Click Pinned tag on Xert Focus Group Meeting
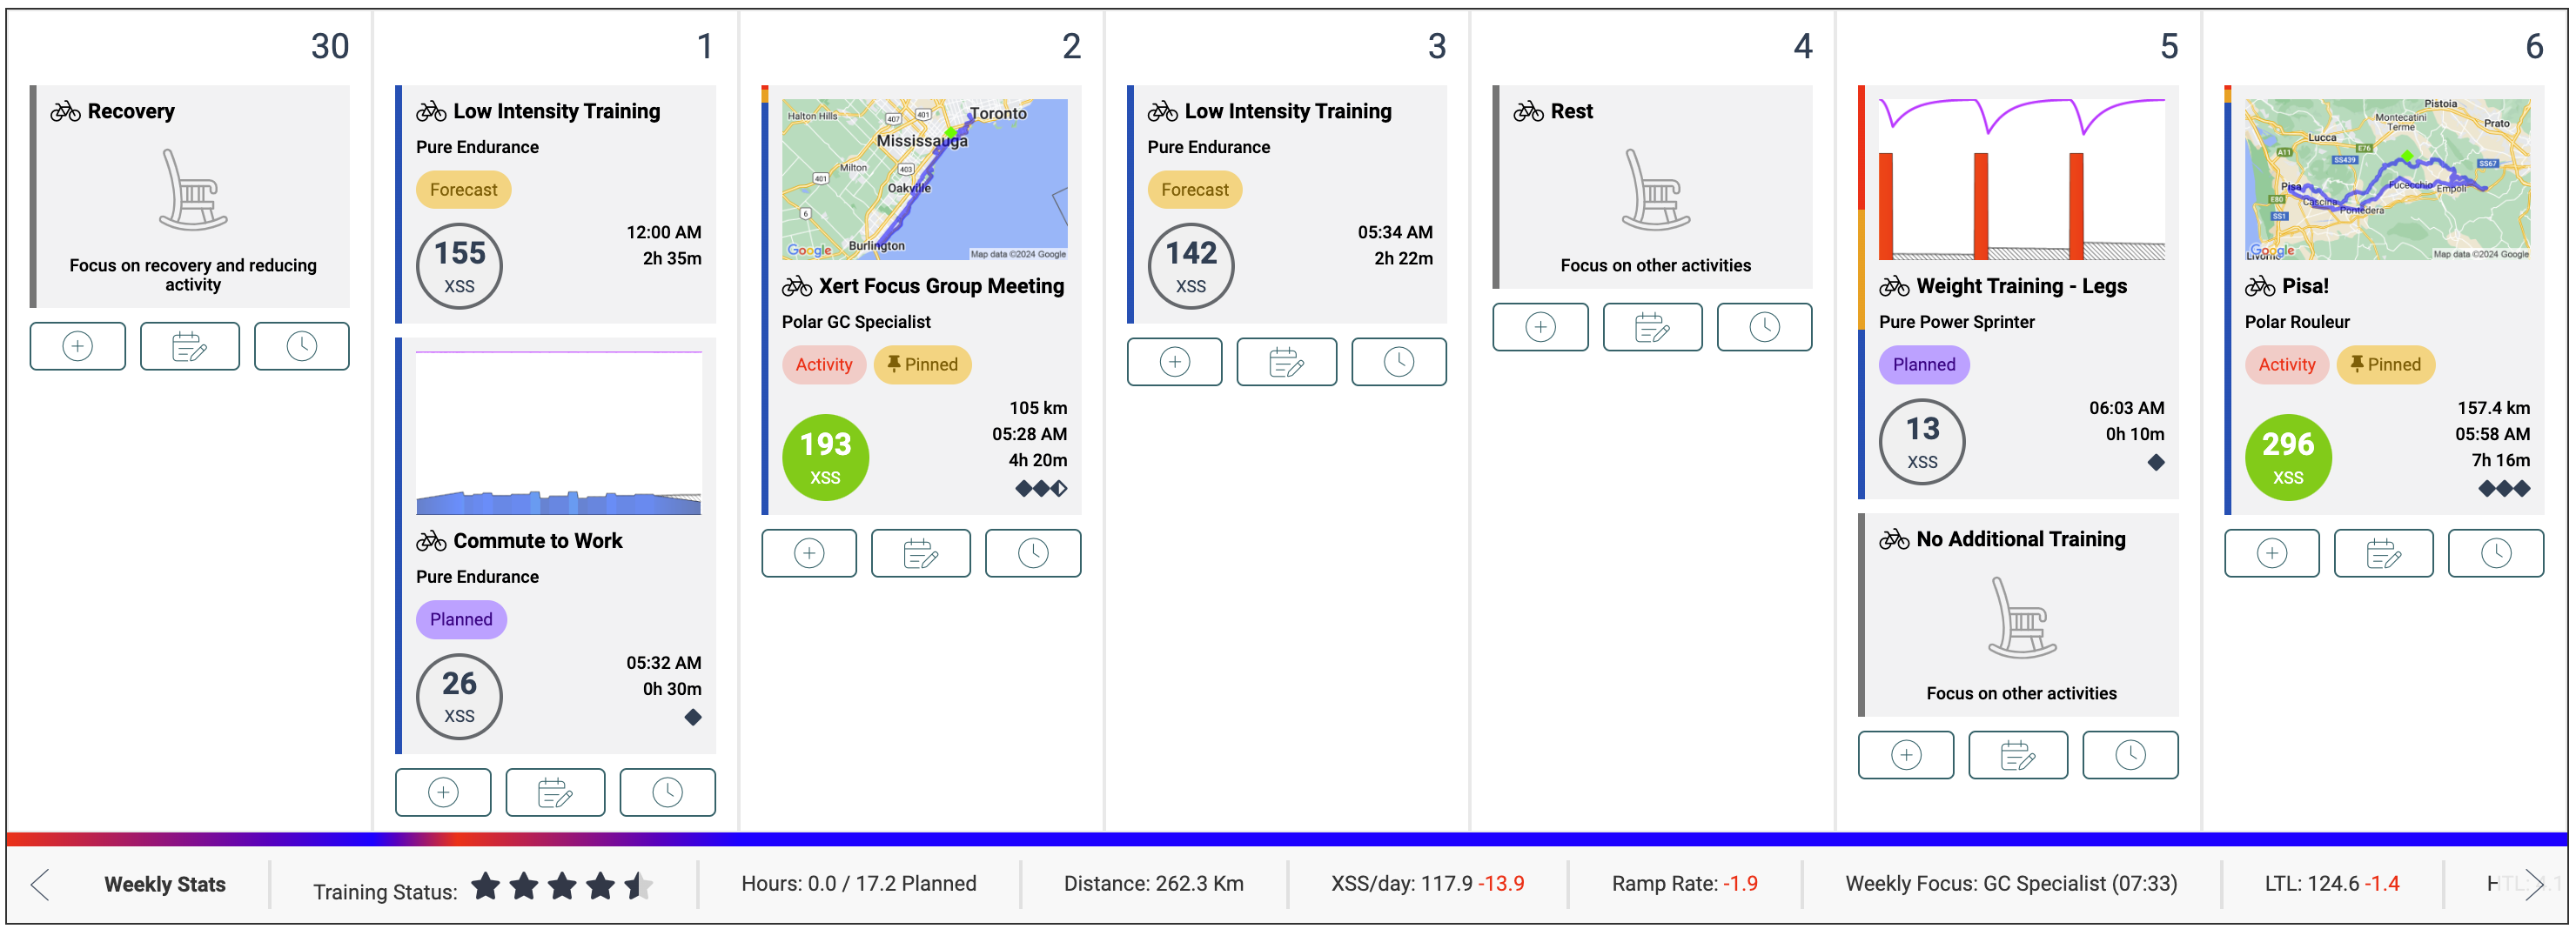Viewport: 2576px width, 929px height. tap(922, 365)
